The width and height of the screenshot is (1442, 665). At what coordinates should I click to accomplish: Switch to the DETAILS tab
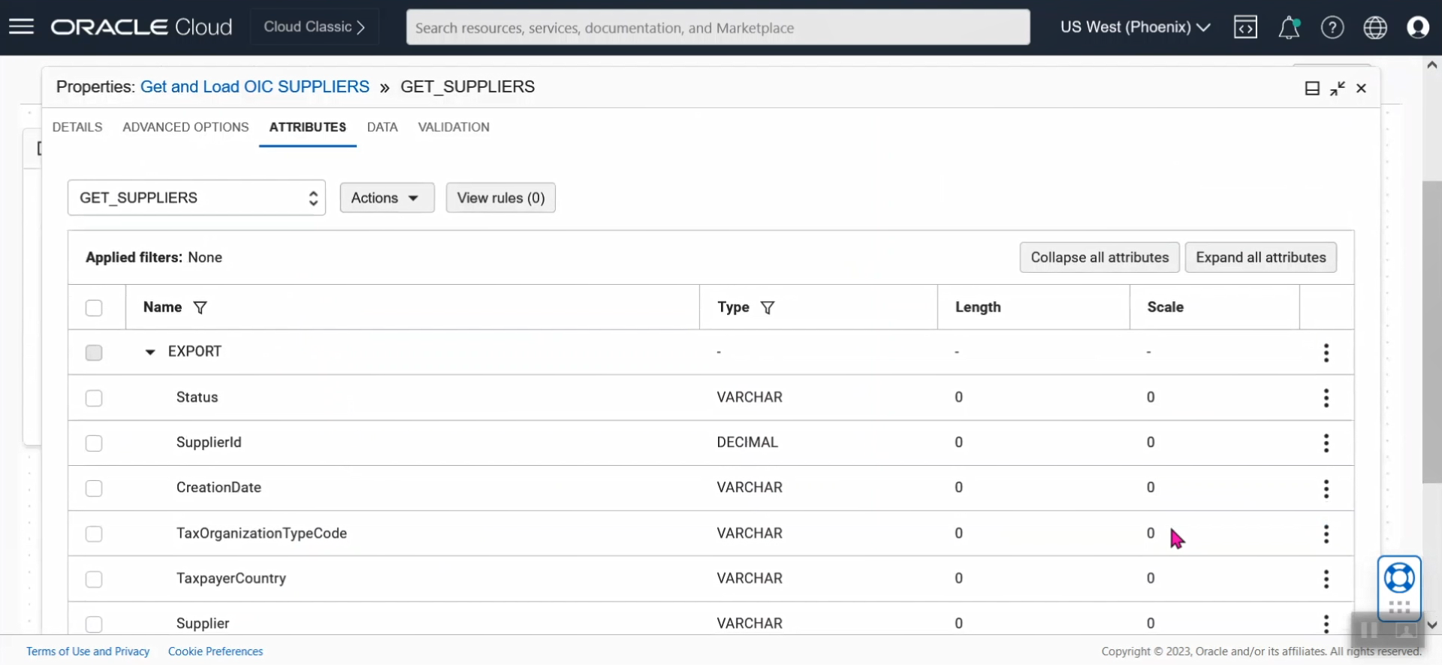77,127
